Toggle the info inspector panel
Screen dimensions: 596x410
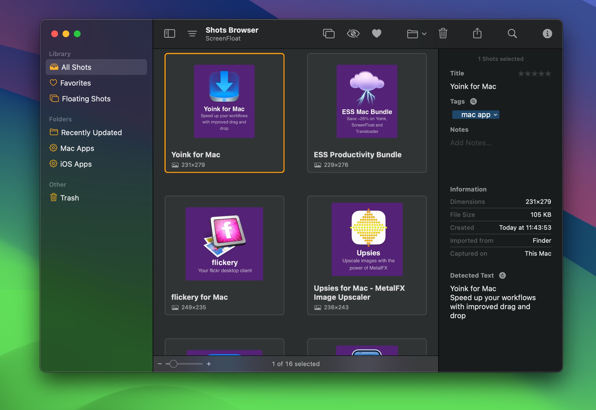click(547, 34)
